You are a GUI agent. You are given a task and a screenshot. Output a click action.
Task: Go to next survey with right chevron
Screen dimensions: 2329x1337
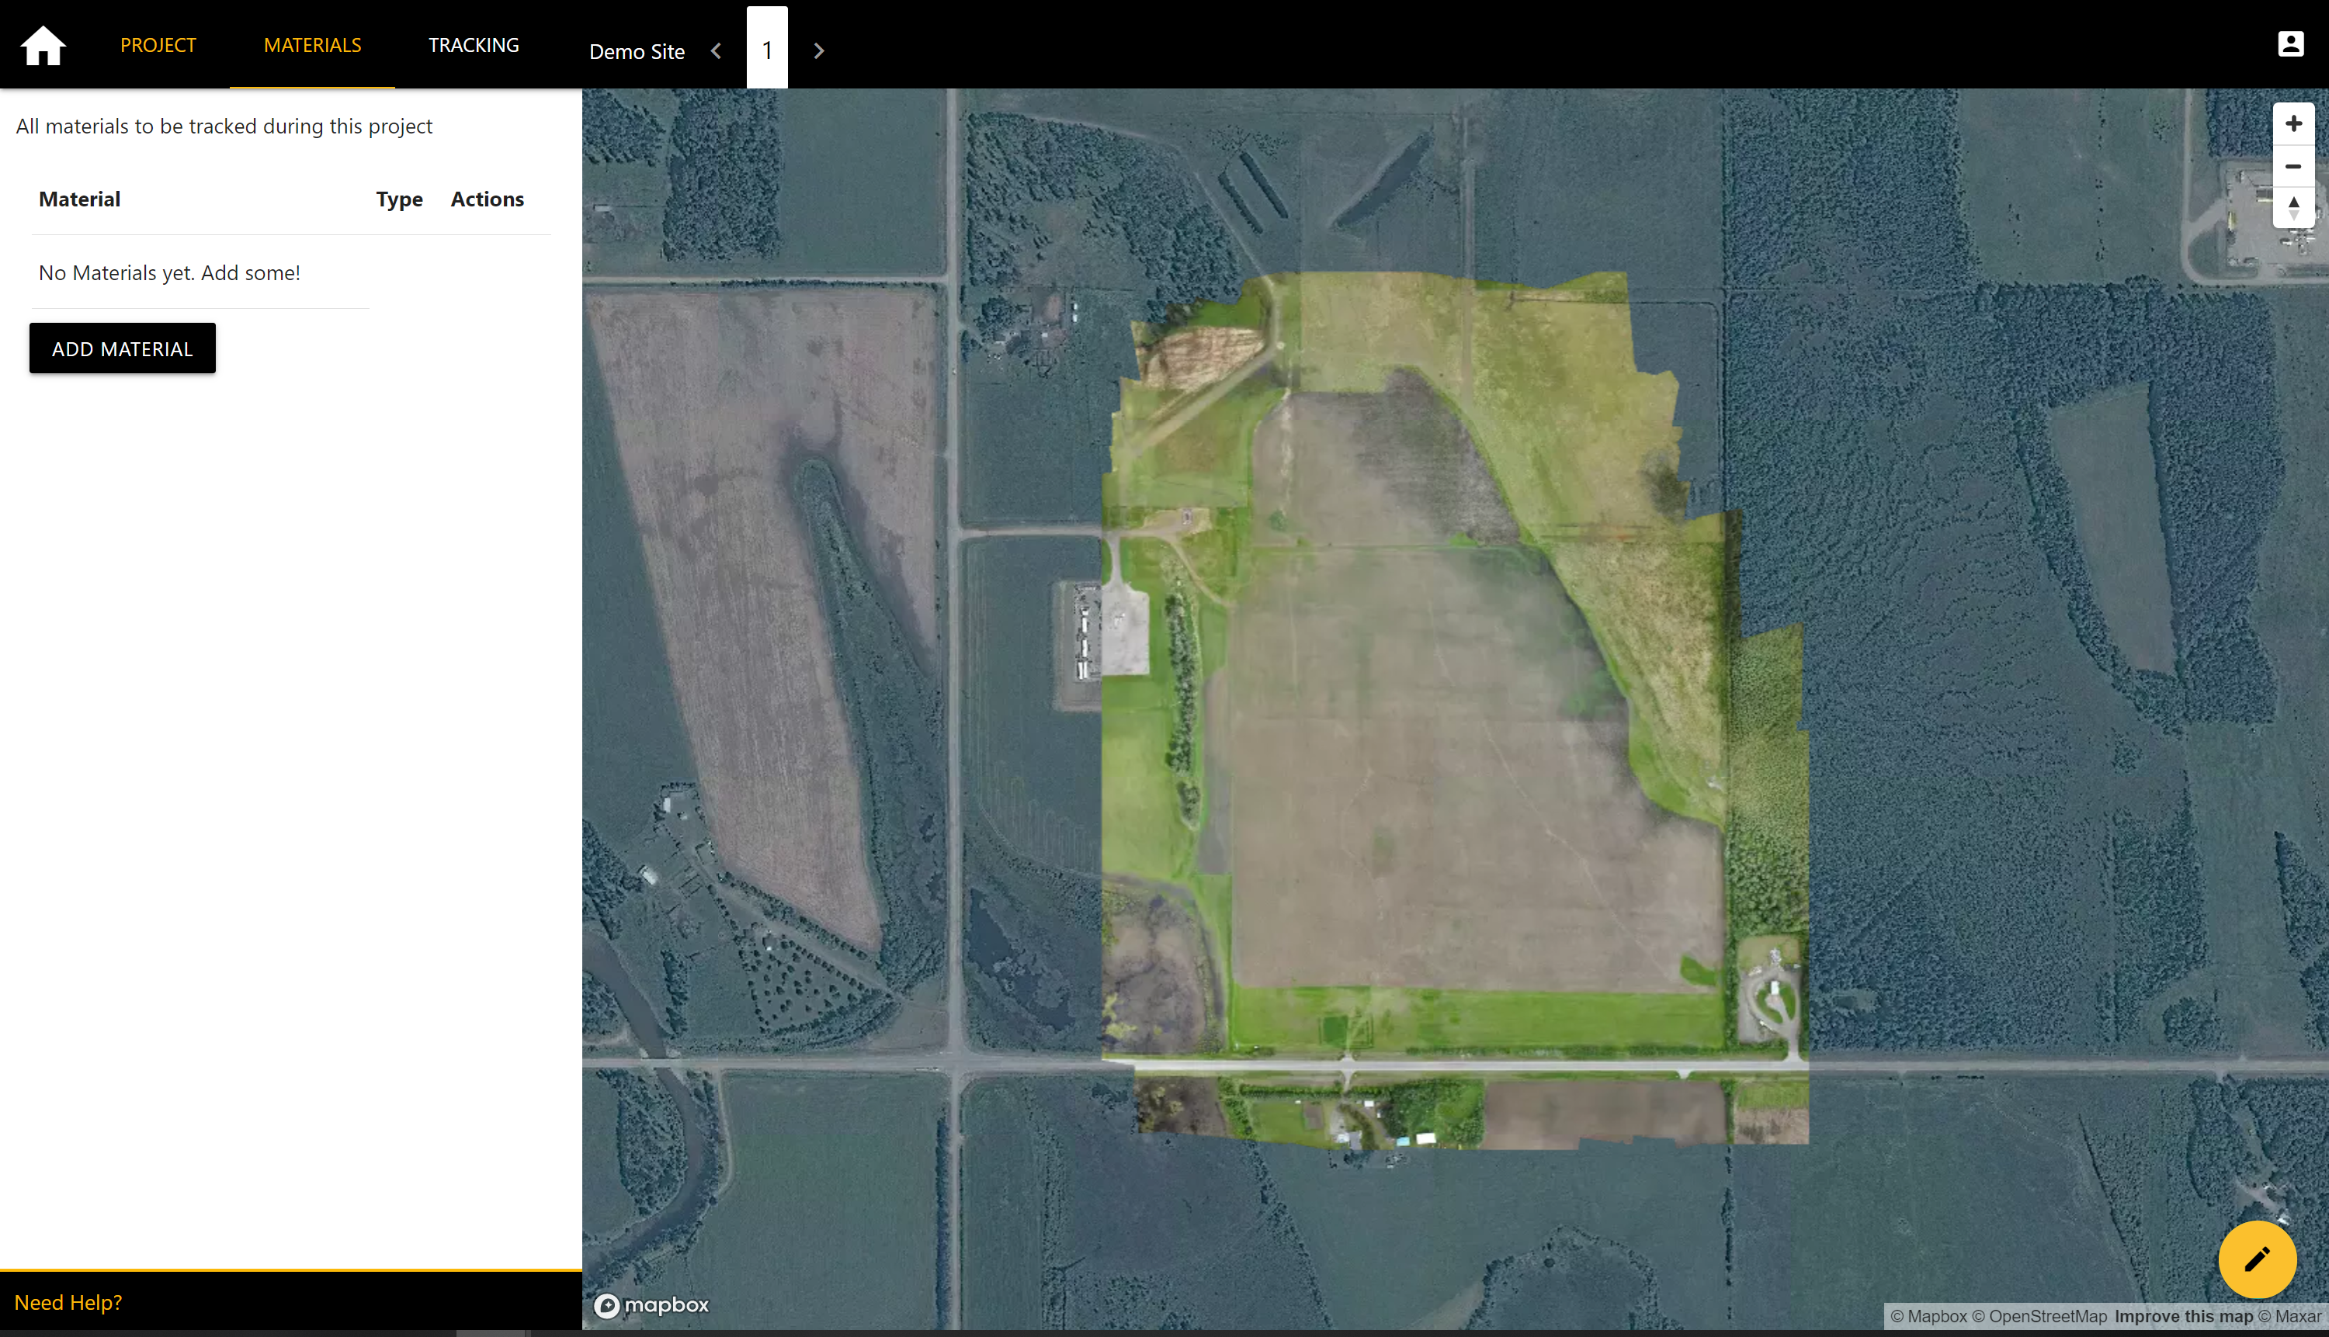pyautogui.click(x=818, y=51)
